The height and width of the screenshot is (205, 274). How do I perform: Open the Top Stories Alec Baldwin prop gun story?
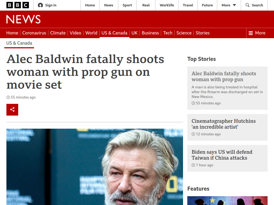click(x=224, y=76)
